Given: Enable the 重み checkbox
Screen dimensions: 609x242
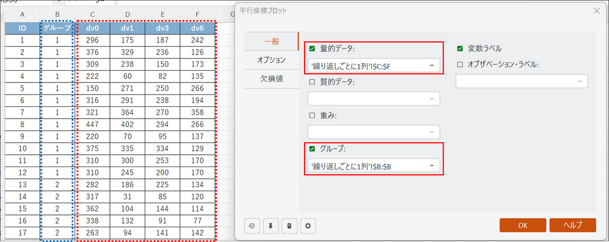Looking at the screenshot, I should [312, 115].
